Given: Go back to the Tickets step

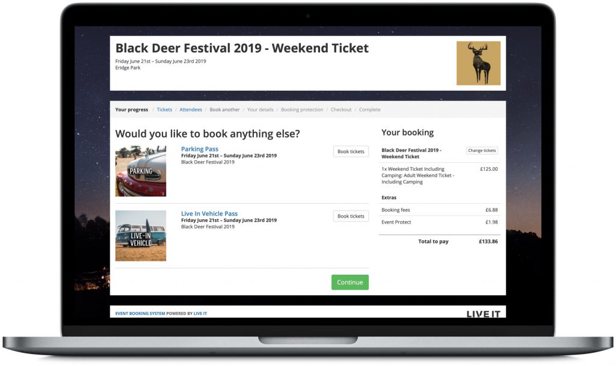Looking at the screenshot, I should [164, 110].
